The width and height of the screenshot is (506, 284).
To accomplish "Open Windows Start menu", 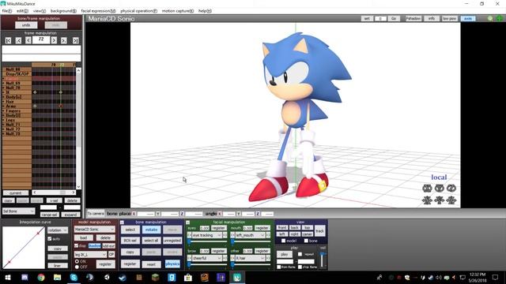I will point(8,277).
